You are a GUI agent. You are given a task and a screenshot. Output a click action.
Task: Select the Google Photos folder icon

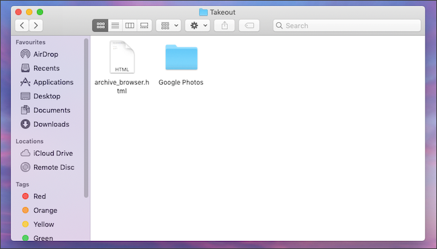(x=182, y=57)
